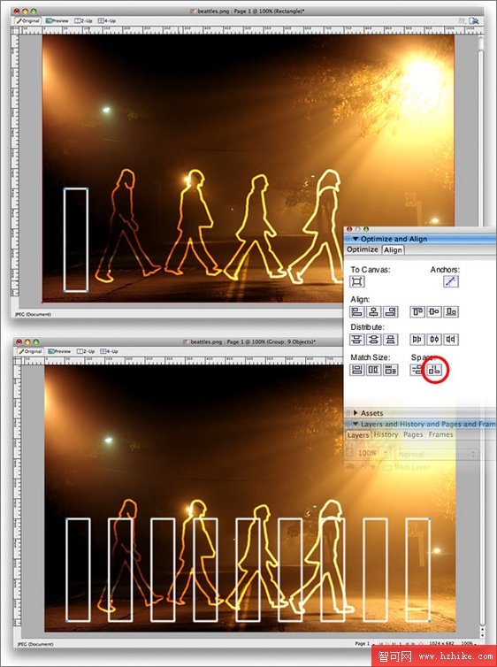This screenshot has height=667, width=497.
Task: Switch to the Optimize tab
Action: (x=363, y=249)
